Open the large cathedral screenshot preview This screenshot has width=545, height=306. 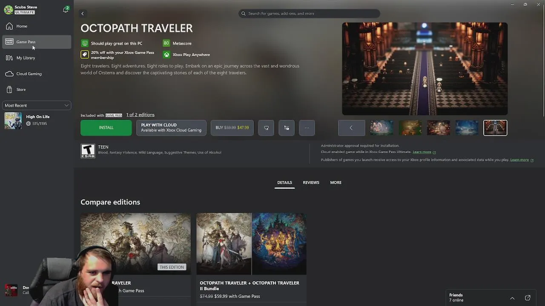(x=425, y=69)
